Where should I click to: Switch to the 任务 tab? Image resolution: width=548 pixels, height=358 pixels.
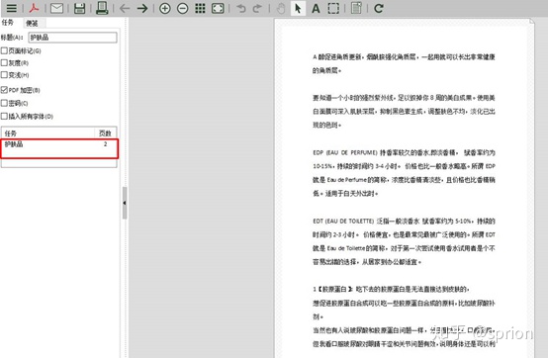pyautogui.click(x=8, y=23)
